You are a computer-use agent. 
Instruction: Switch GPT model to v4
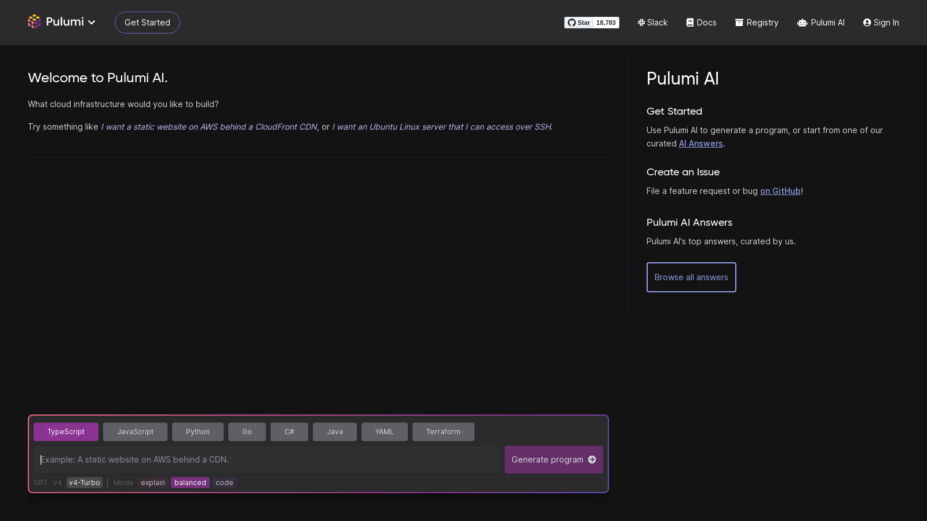(x=57, y=483)
